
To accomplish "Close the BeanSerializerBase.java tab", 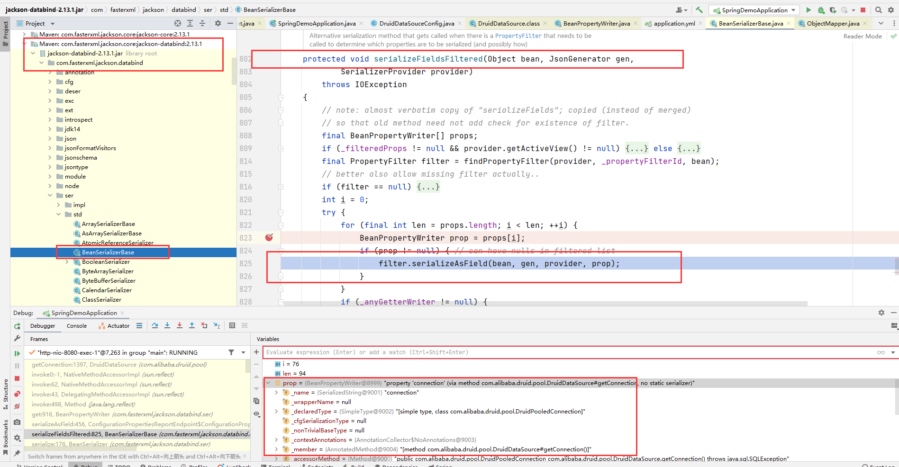I will click(x=789, y=23).
